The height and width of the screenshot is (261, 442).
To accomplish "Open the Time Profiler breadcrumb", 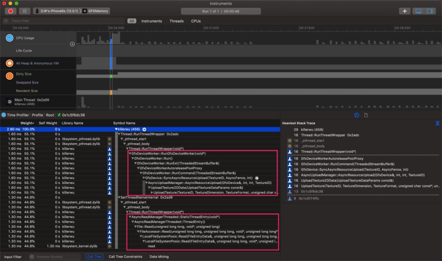I will pyautogui.click(x=15, y=115).
